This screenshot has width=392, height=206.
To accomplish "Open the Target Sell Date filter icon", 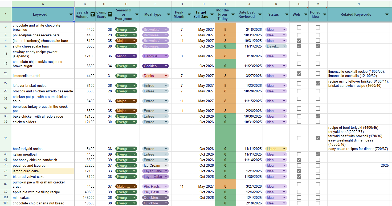I will pyautogui.click(x=212, y=15).
